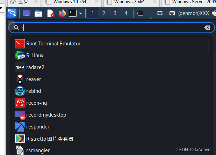Click the (genmon)XXX panel monitor
The height and width of the screenshot is (155, 216).
point(194,13)
